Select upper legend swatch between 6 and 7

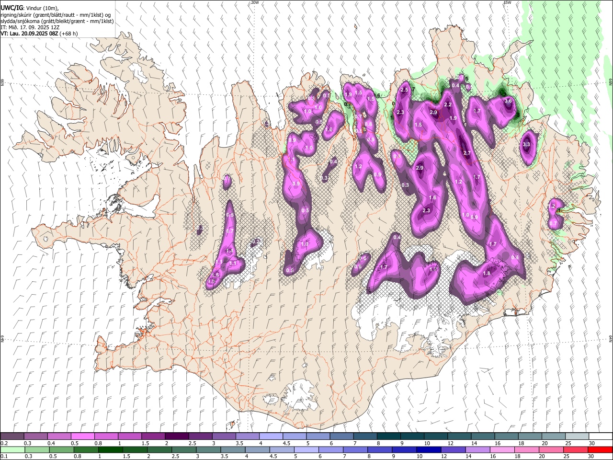click(x=341, y=436)
